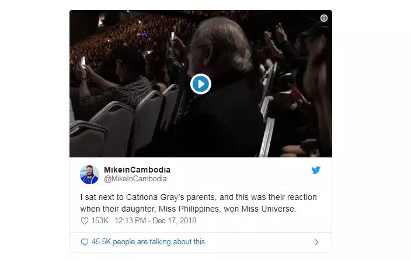
Task: Click the @MikeInCambodia handle
Action: coord(135,179)
